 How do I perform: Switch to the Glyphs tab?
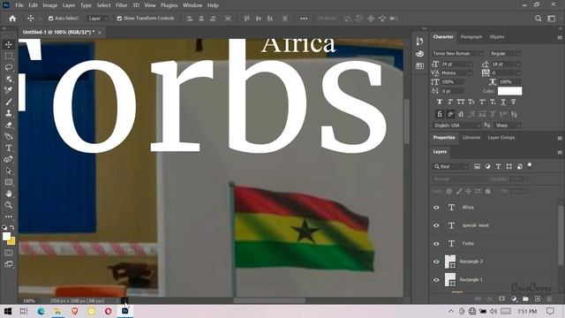pos(497,37)
